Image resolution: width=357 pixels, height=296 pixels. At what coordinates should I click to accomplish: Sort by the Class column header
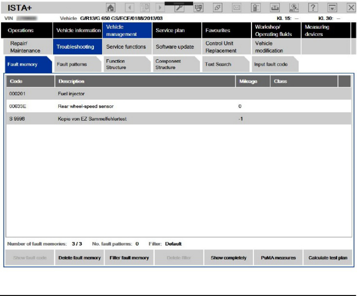[x=304, y=81]
